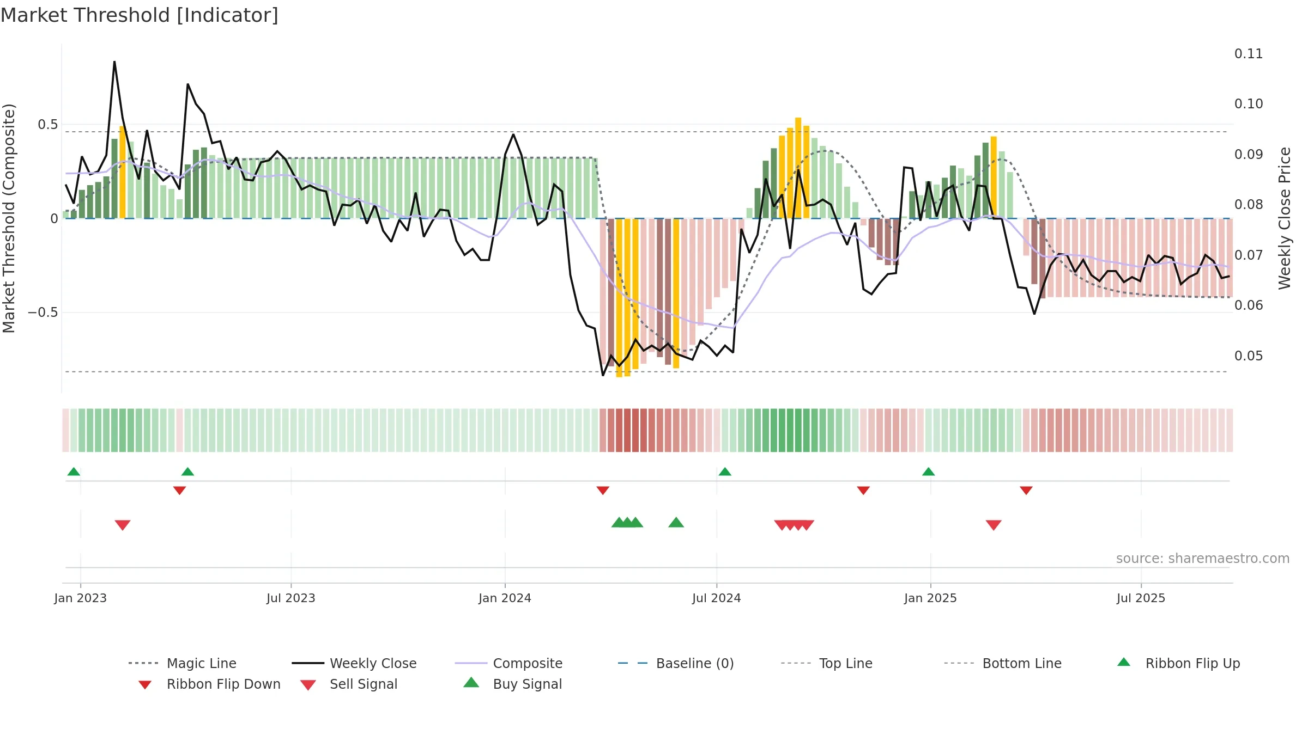
Task: Click the ribbon flip down marker in November 2024
Action: 863,491
